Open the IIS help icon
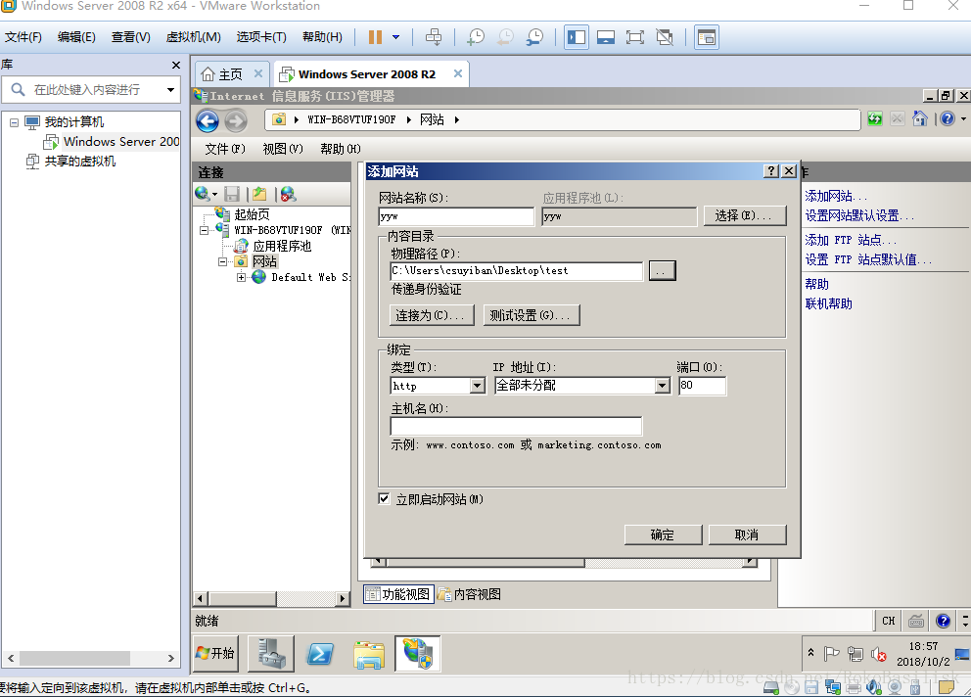 [x=948, y=118]
